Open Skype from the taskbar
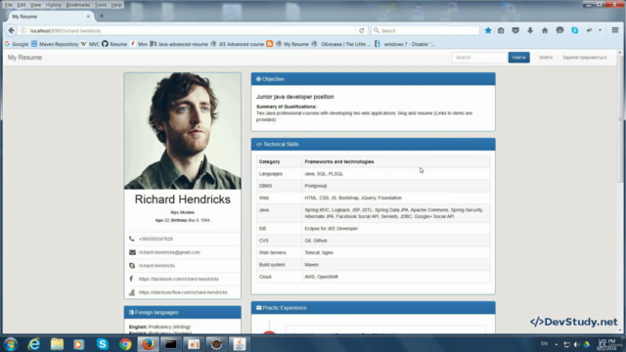The image size is (626, 352). (102, 344)
